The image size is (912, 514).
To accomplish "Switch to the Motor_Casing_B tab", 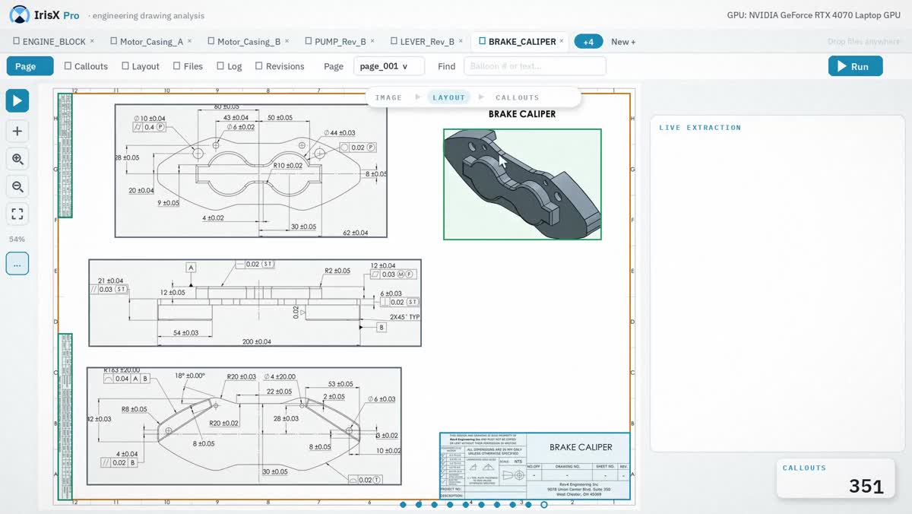I will [249, 42].
